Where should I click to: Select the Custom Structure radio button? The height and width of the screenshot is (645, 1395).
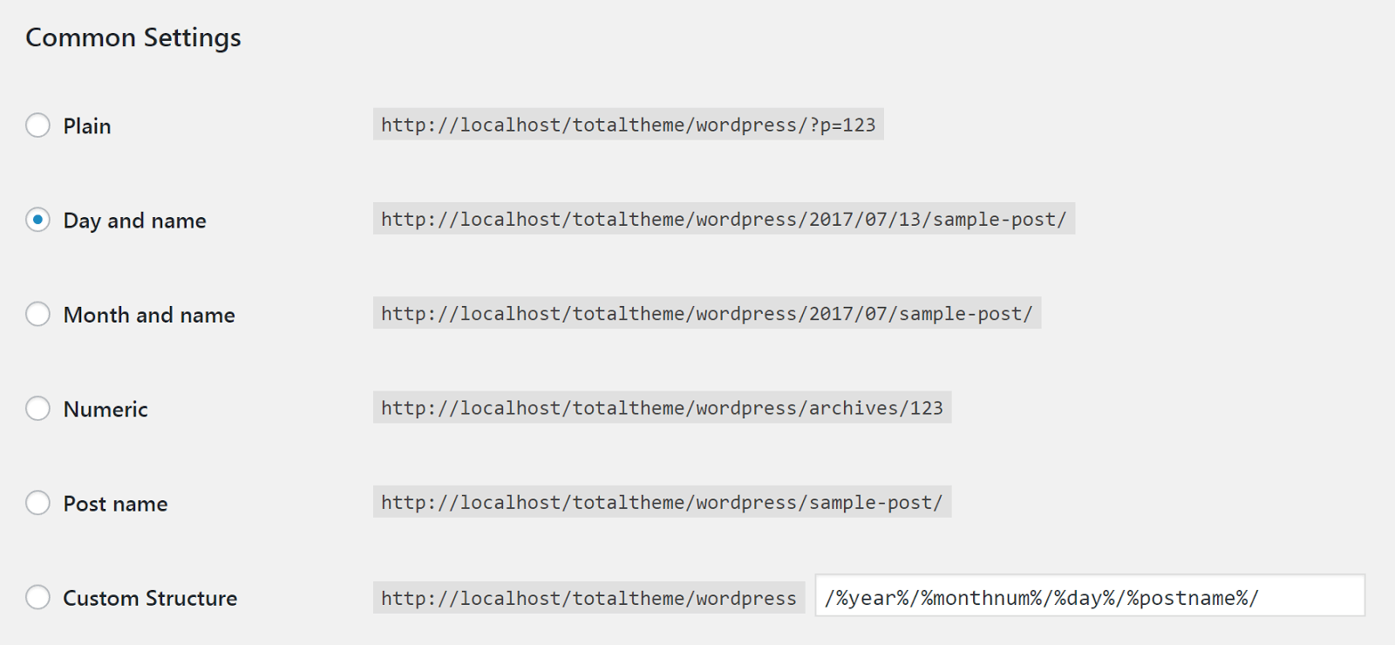(x=37, y=597)
